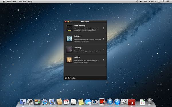The height and width of the screenshot is (107, 172).
Task: Open the volume control in menu bar
Action: [x=141, y=1]
